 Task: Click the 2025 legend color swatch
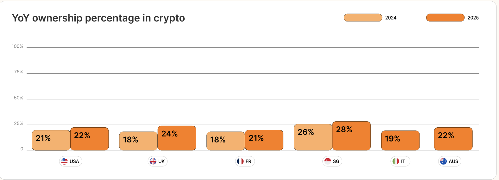pos(445,18)
